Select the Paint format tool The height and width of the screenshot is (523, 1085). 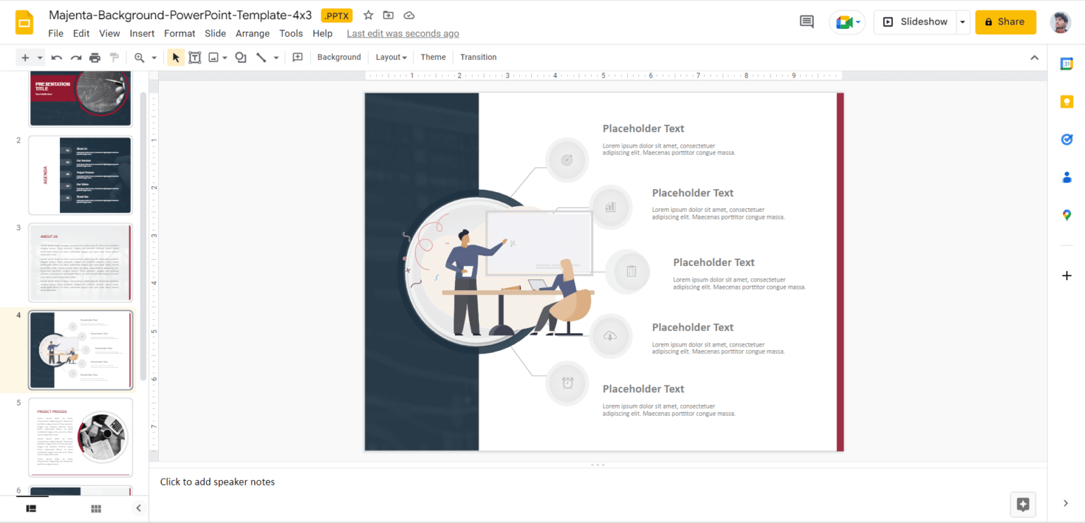(114, 57)
